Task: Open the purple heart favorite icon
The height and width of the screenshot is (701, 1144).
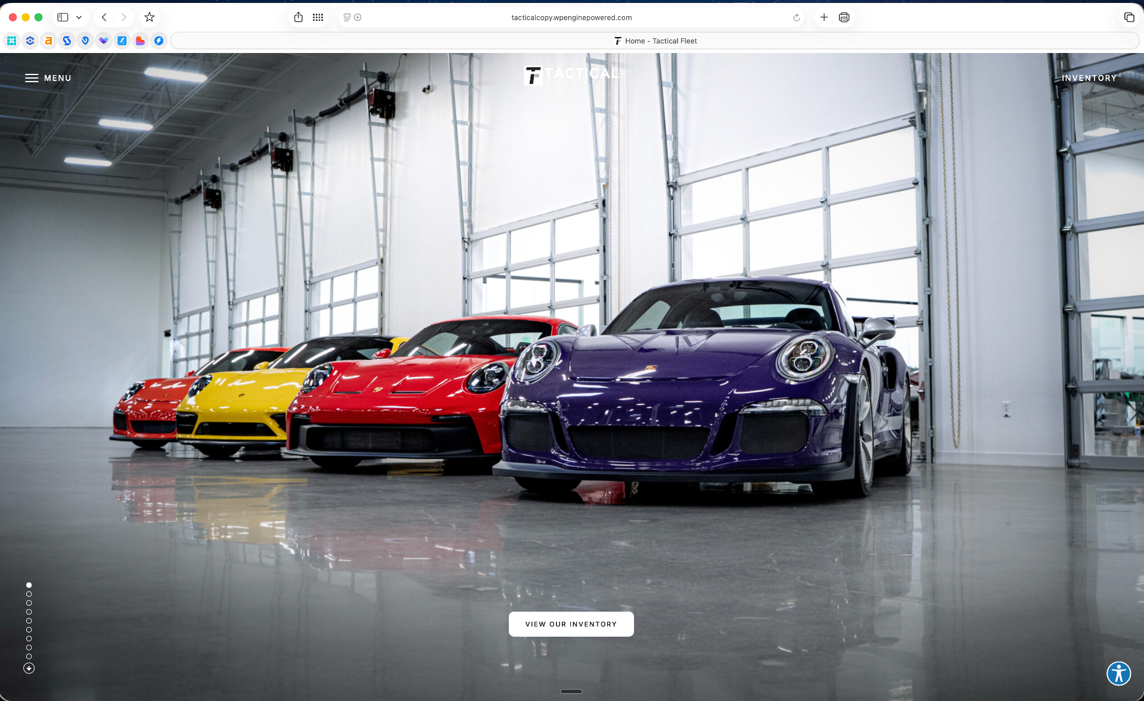Action: (104, 40)
